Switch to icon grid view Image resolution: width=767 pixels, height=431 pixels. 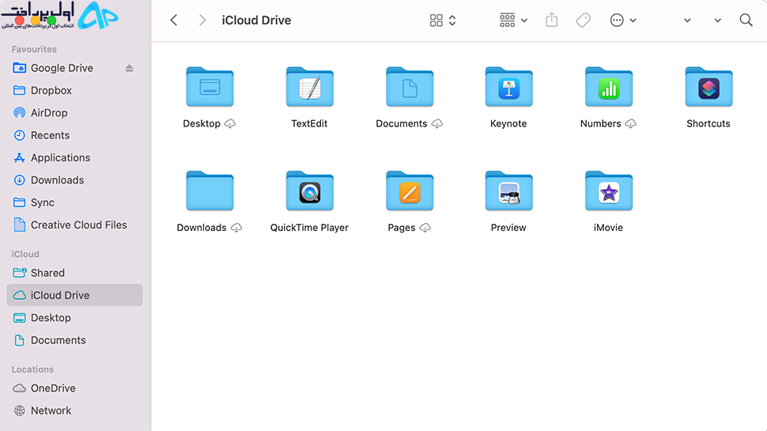[x=436, y=20]
